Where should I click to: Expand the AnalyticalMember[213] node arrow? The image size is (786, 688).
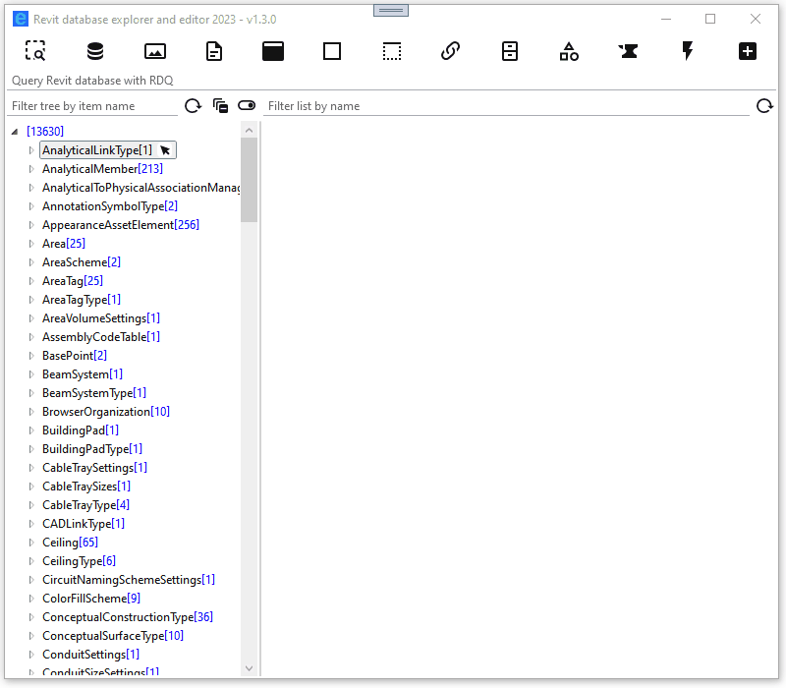coord(31,169)
